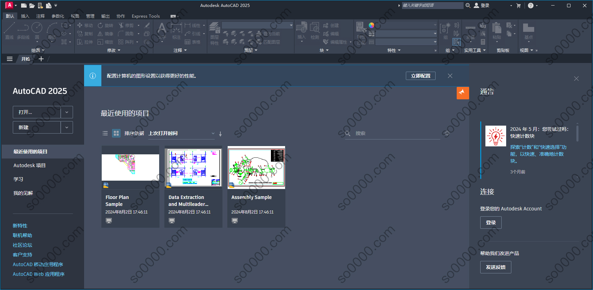
Task: Select the Dimension (标注) tool
Action: [x=176, y=31]
